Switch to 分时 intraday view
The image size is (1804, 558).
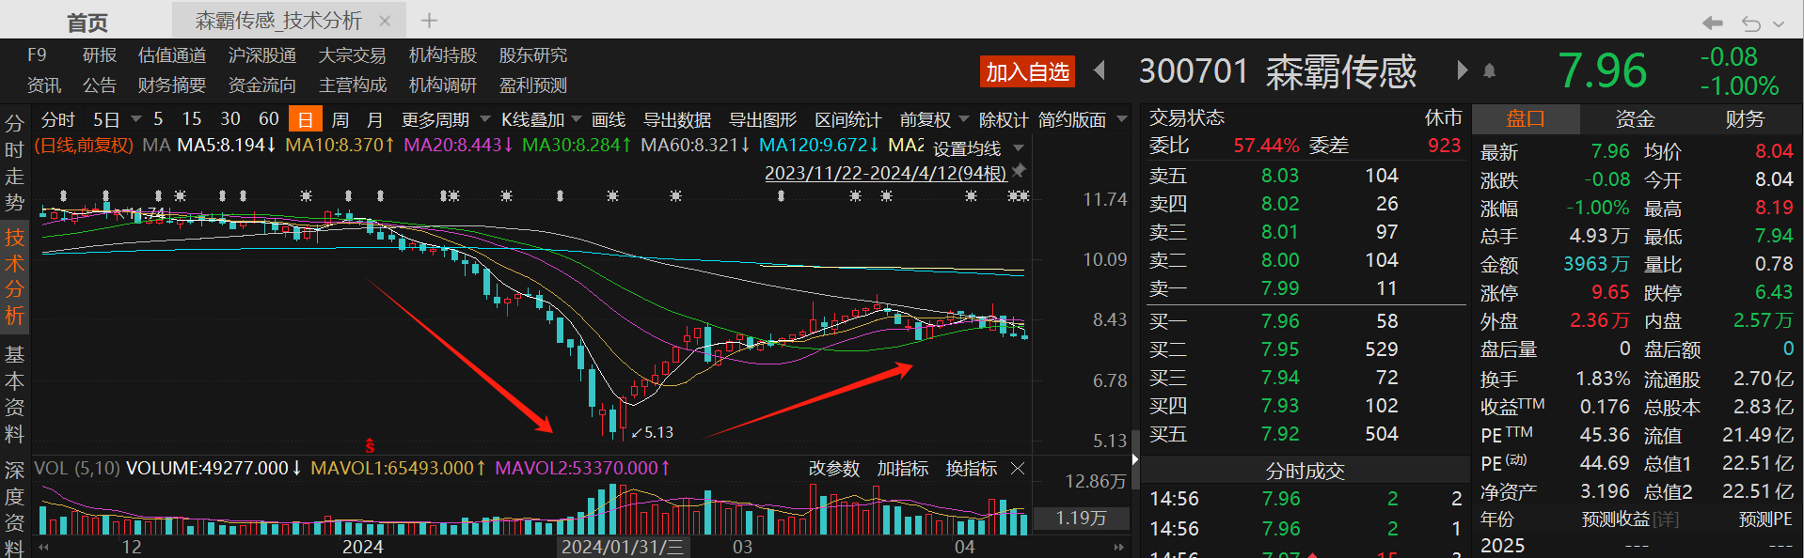[57, 119]
